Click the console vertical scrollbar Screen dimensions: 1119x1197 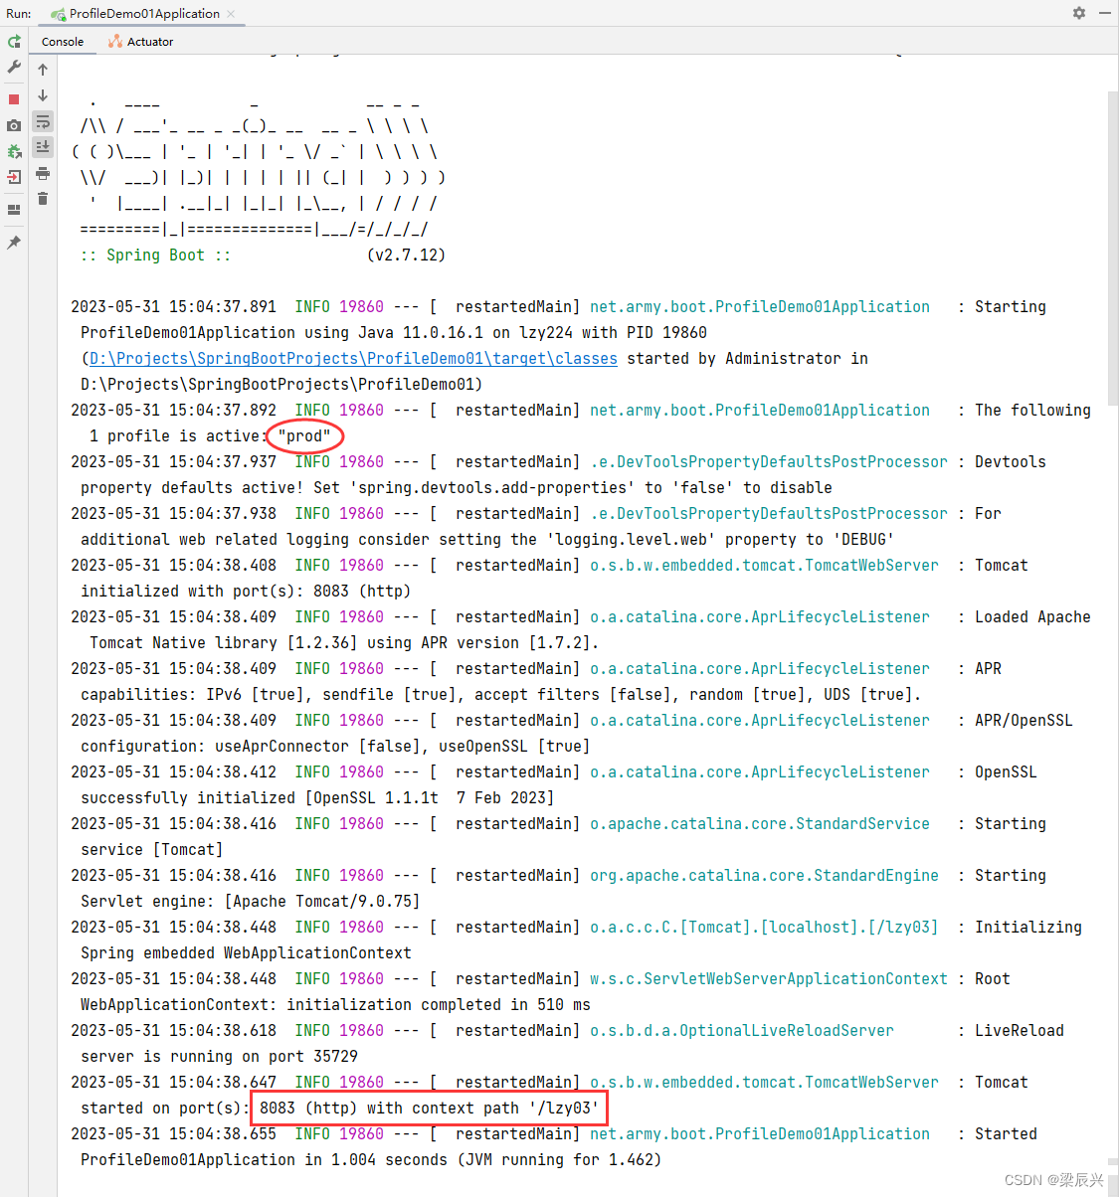pyautogui.click(x=1112, y=249)
